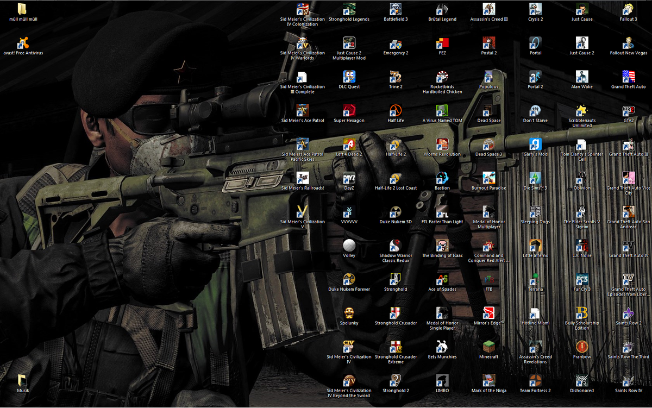Open the Musik folder

click(x=23, y=380)
